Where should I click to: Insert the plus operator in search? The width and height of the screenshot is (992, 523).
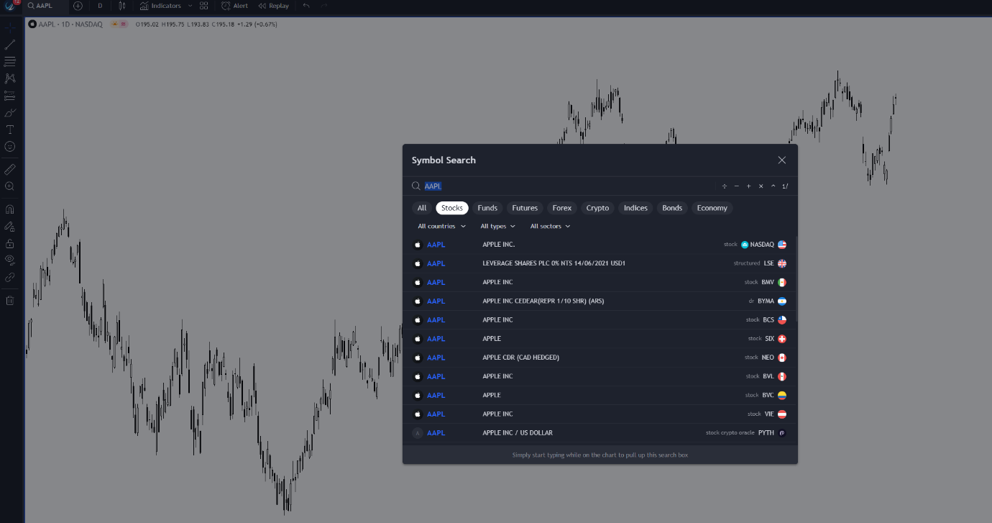click(x=748, y=186)
